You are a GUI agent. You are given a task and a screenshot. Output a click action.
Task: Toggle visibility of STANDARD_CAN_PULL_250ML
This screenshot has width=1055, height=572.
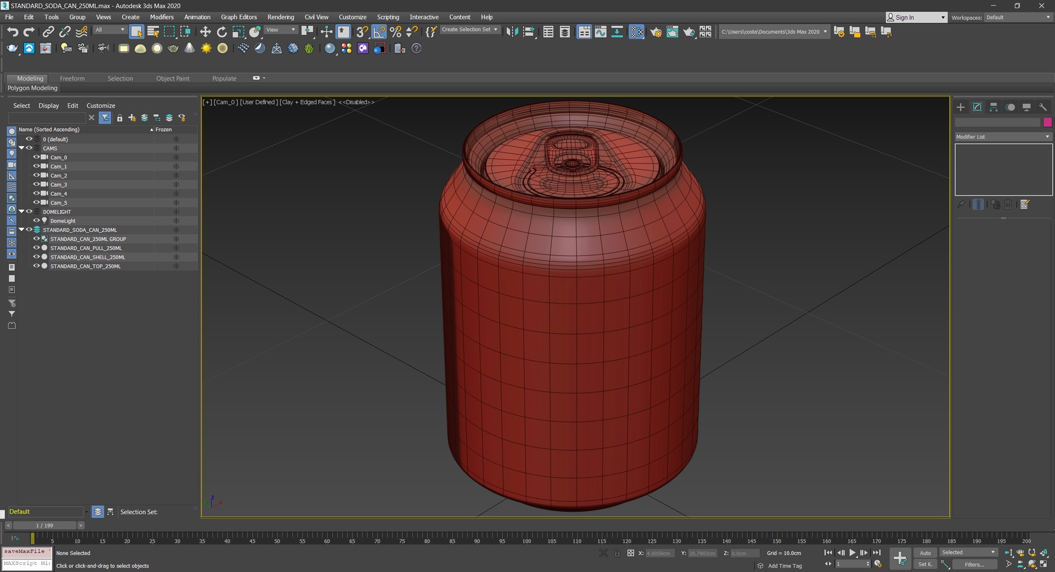click(x=36, y=248)
